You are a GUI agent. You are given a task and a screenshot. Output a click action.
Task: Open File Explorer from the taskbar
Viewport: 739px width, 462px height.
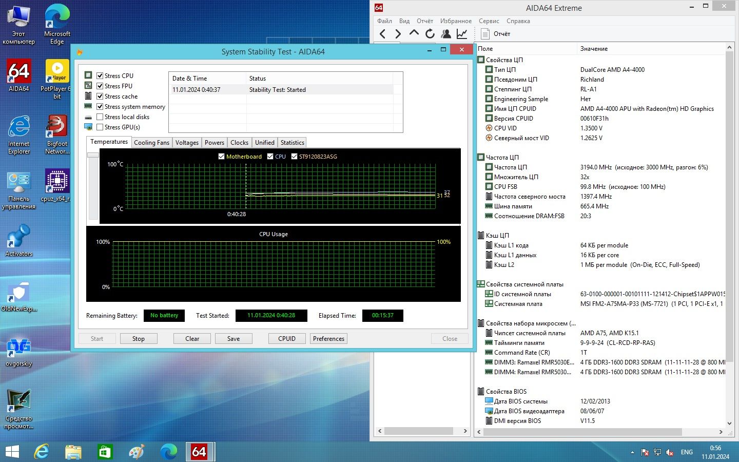coord(73,452)
